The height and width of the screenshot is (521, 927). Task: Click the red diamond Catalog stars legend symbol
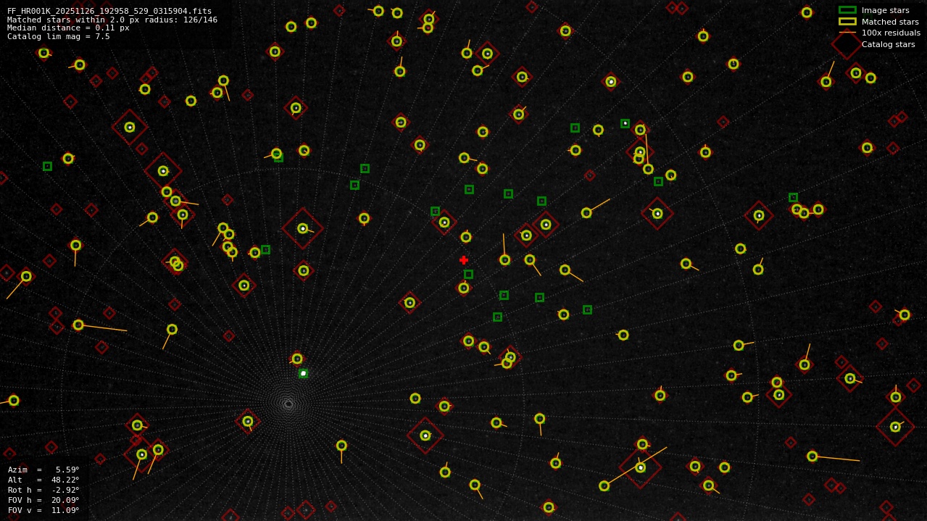(847, 44)
